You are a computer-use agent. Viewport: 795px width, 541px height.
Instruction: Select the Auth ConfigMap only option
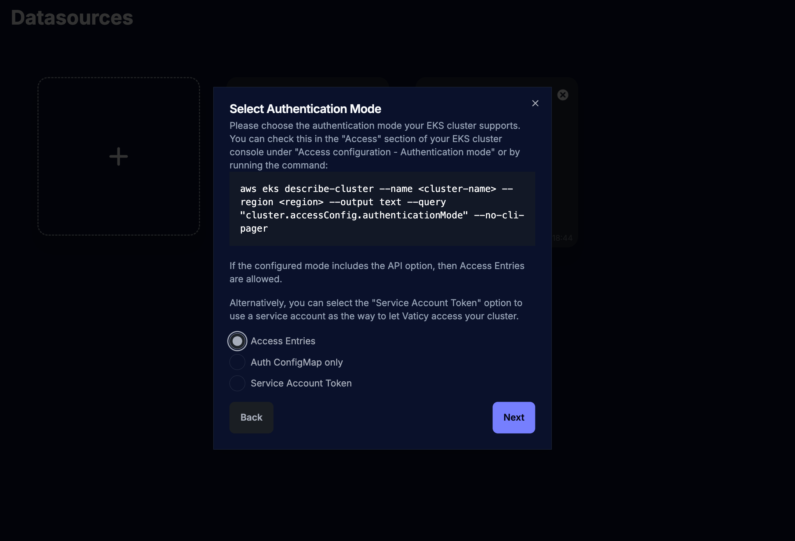237,362
